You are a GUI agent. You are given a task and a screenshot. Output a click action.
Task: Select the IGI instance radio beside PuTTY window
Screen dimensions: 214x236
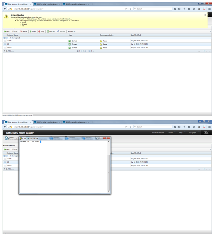pyautogui.click(x=5, y=162)
